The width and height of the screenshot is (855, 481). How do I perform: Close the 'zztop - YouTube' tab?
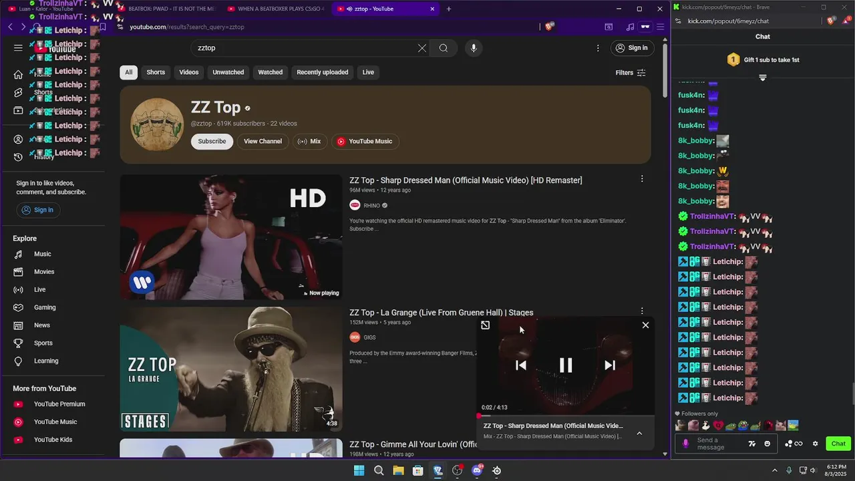pos(432,9)
